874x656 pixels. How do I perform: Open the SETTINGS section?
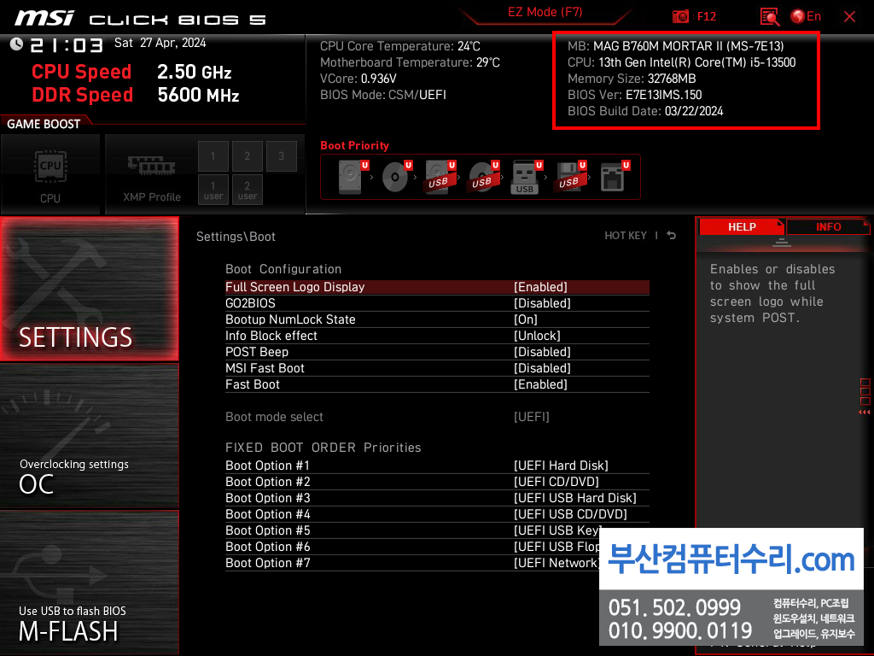tap(89, 289)
